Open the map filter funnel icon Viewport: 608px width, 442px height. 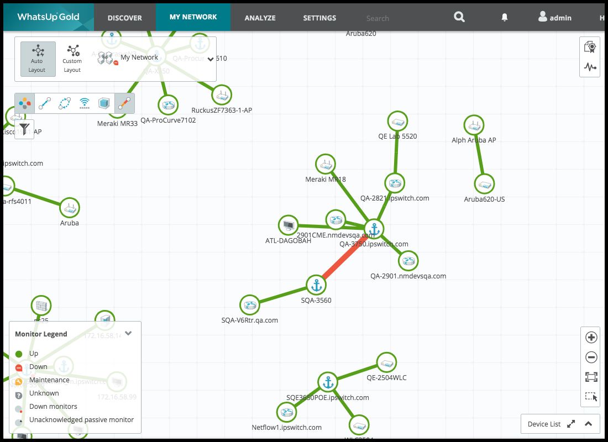24,127
